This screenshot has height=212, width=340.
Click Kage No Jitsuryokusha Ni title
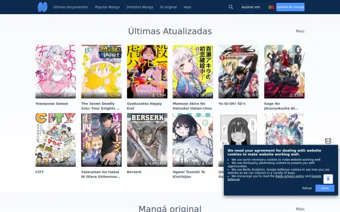pos(281,106)
